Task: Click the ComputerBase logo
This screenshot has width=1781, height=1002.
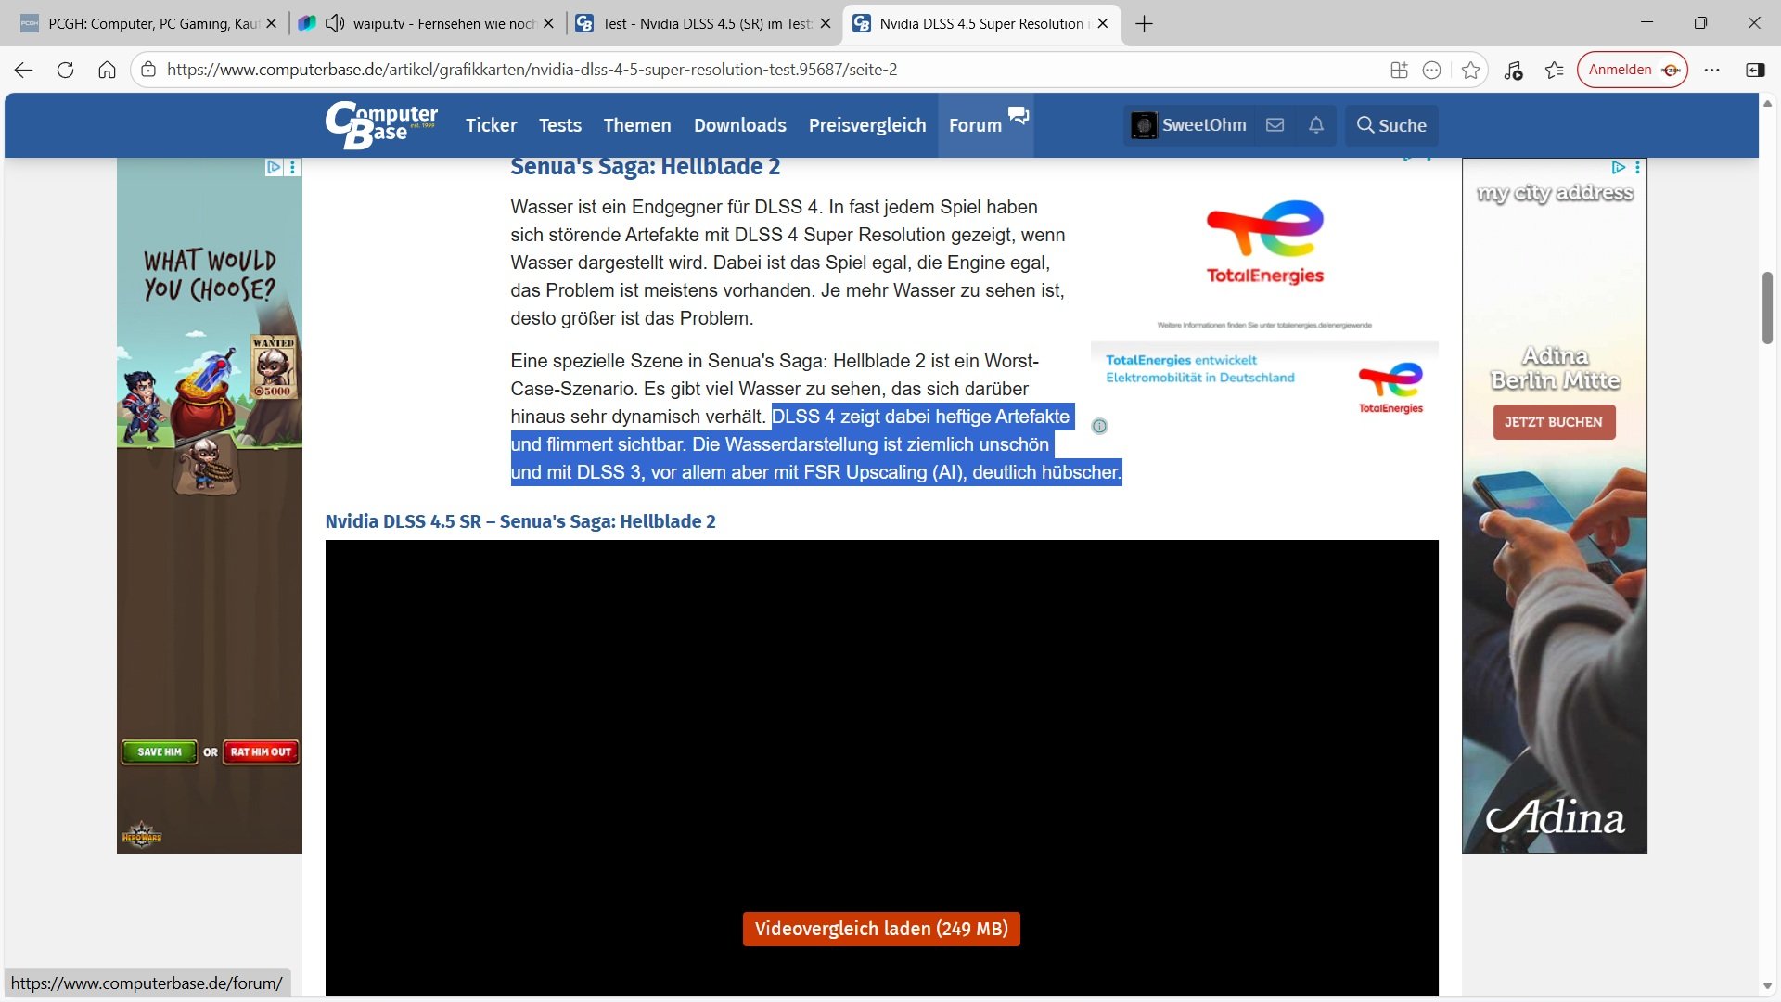Action: pyautogui.click(x=381, y=125)
